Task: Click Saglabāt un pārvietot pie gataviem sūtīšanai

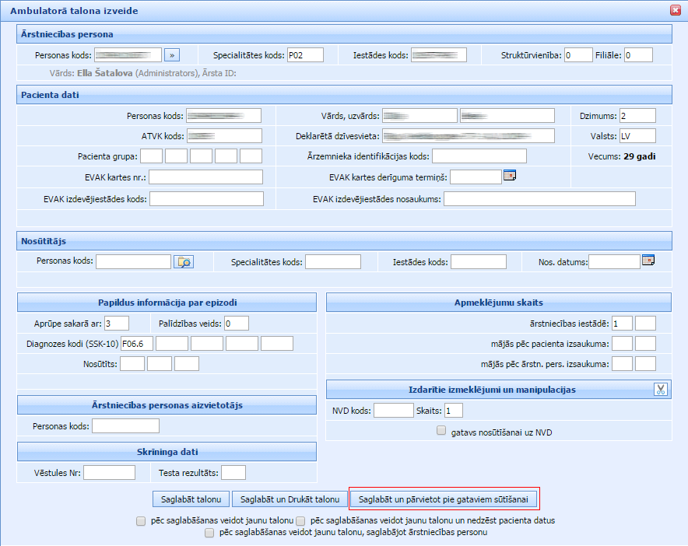Action: tap(444, 499)
